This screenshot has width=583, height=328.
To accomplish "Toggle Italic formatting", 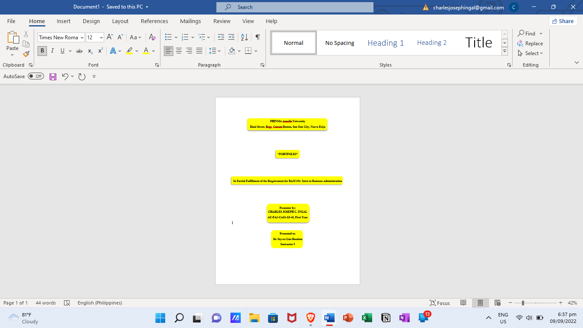I will [52, 51].
